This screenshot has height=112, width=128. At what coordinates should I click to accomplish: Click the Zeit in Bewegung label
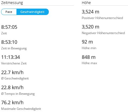pyautogui.click(x=14, y=48)
